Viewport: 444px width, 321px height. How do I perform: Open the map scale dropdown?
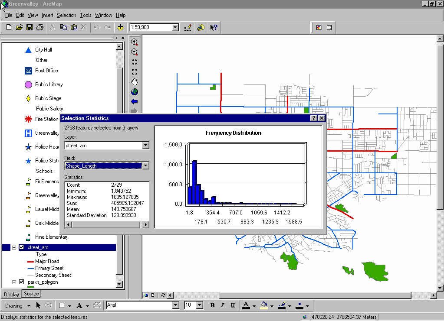click(x=176, y=27)
